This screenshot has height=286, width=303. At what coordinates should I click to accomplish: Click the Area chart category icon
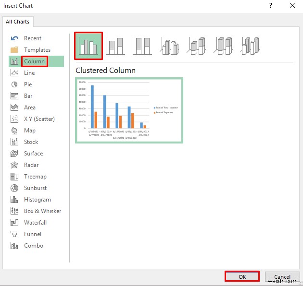click(x=14, y=107)
